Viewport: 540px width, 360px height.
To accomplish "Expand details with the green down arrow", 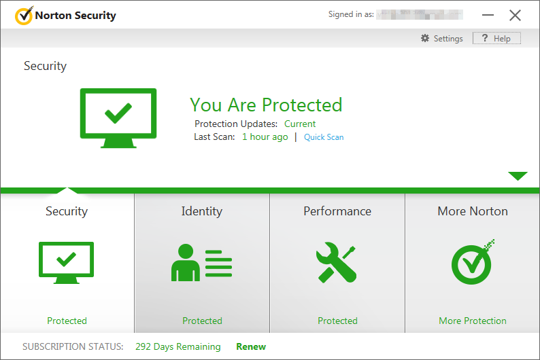I will click(518, 177).
